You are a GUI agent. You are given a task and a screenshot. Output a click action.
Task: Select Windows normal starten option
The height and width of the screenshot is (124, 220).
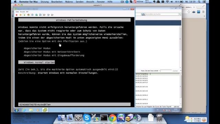[36, 62]
